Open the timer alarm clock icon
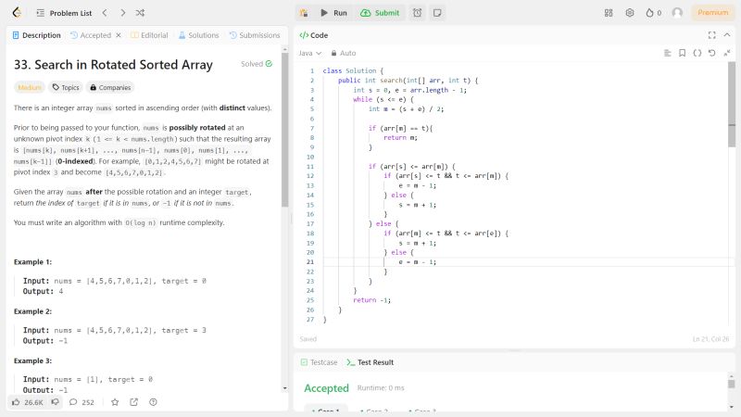 pyautogui.click(x=418, y=13)
